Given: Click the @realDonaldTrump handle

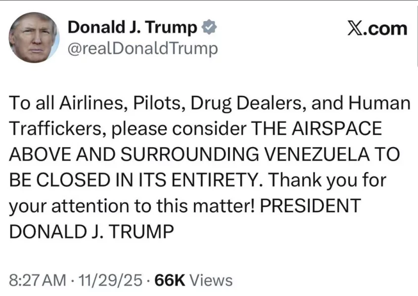Looking at the screenshot, I should [x=142, y=49].
